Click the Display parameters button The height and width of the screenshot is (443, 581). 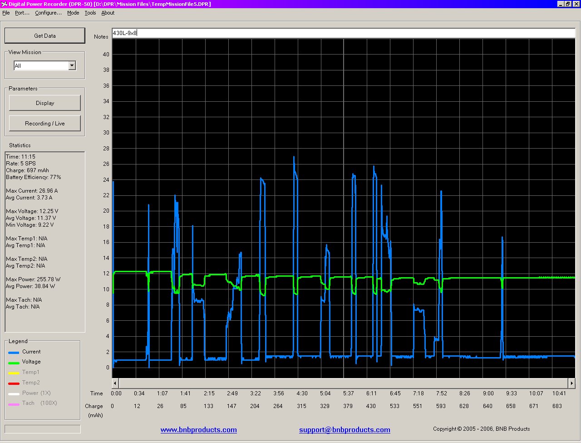coord(45,103)
